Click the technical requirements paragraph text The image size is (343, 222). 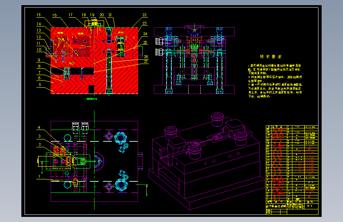[x=275, y=81]
